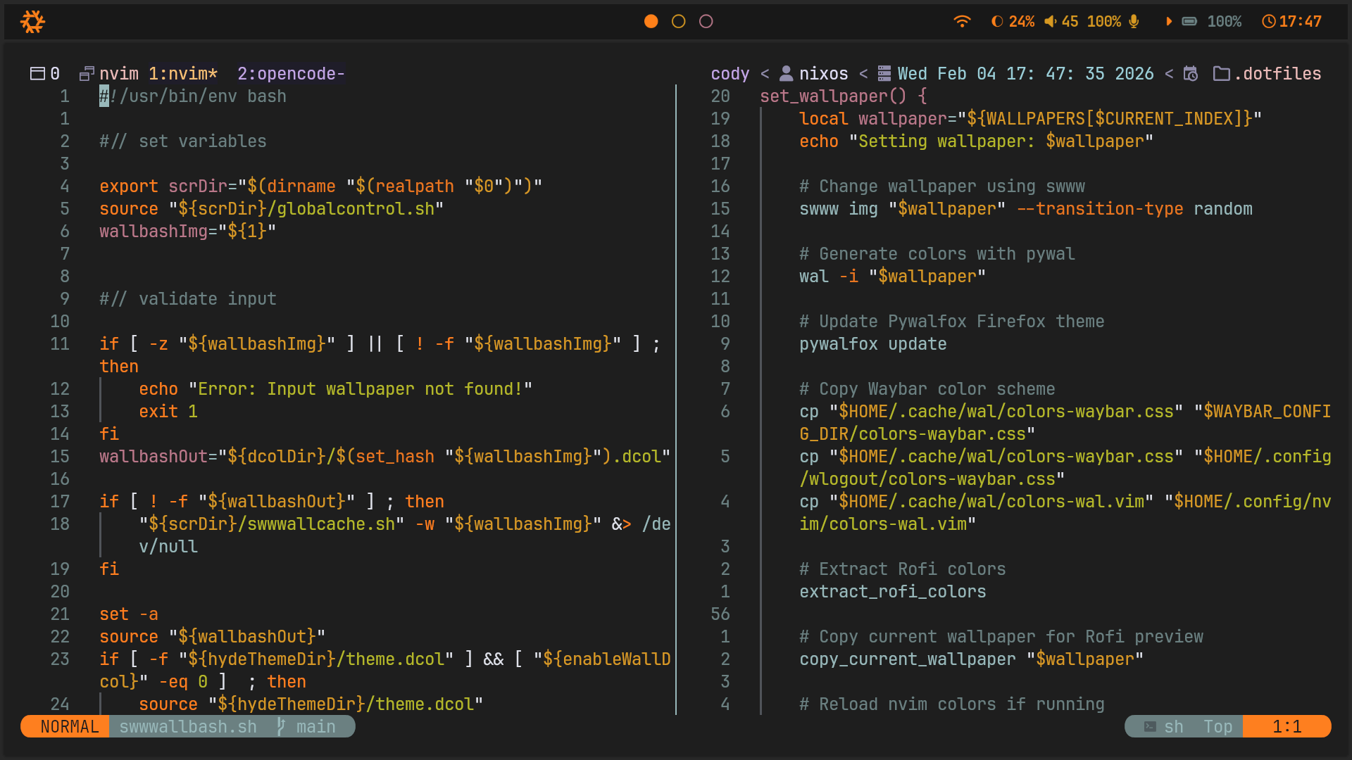The image size is (1352, 760).
Task: Click the folder icon before .dotfiles
Action: click(1222, 74)
